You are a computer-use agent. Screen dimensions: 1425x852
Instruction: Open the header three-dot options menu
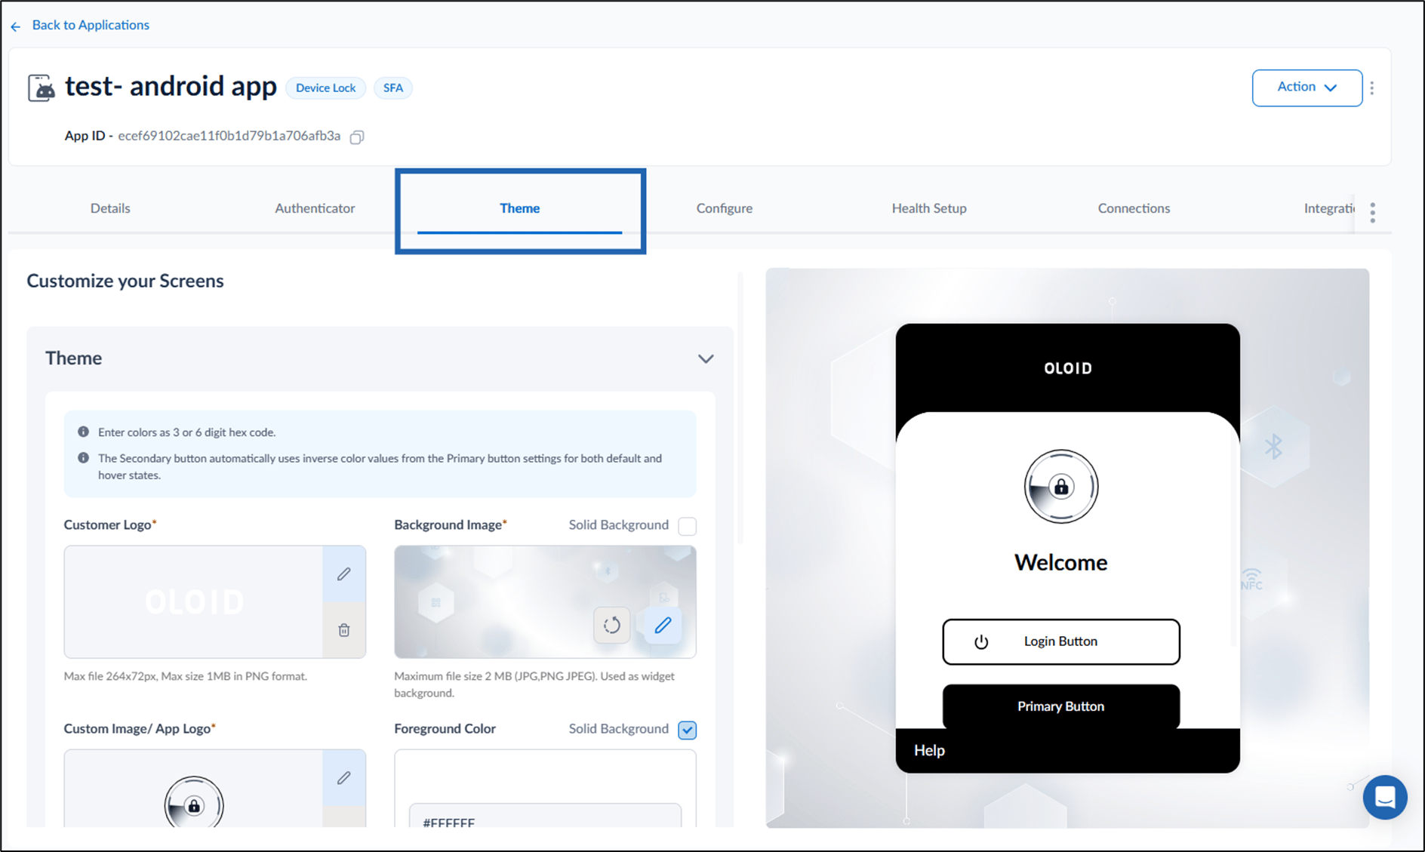[1372, 88]
